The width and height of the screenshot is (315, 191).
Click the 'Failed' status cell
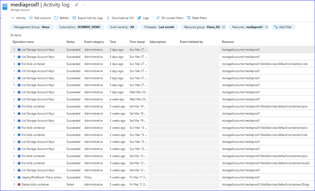tap(70, 184)
